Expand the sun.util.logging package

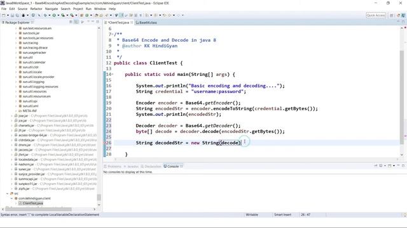(x=16, y=82)
